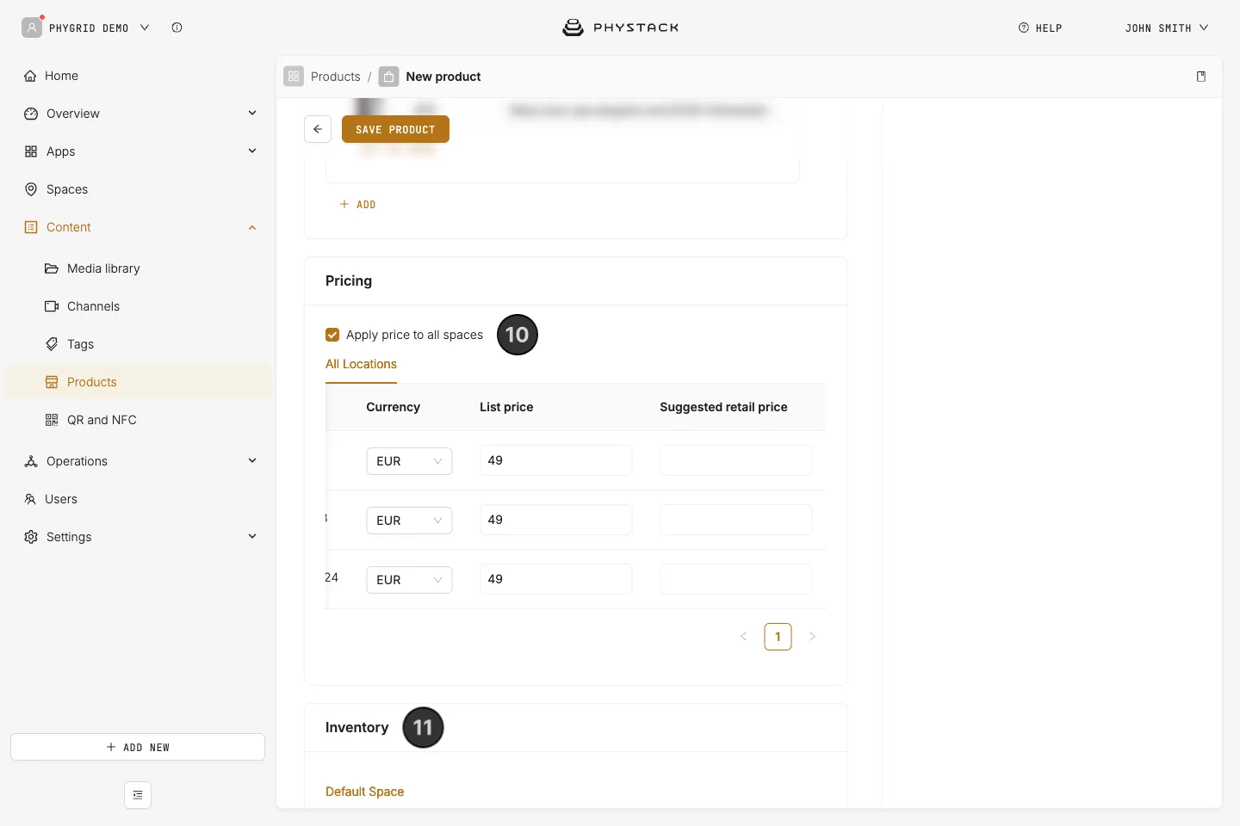Switch to the All Locations tab
Screen dimensions: 1240x826
pyautogui.click(x=361, y=365)
